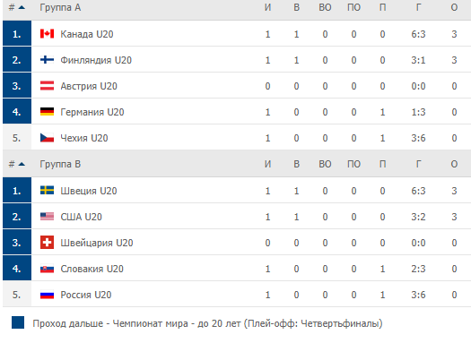Open Канада U20 team link

pyautogui.click(x=87, y=34)
